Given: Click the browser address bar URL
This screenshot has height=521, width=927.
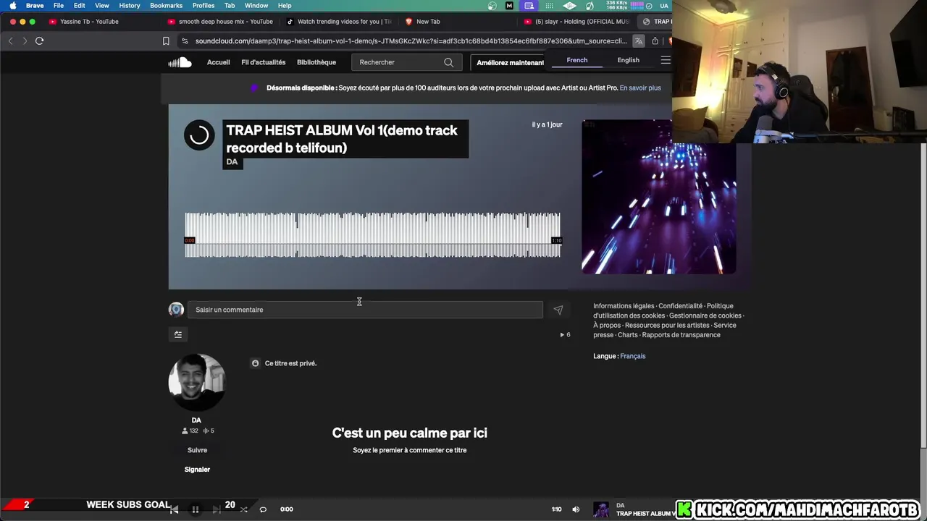Looking at the screenshot, I should 411,41.
